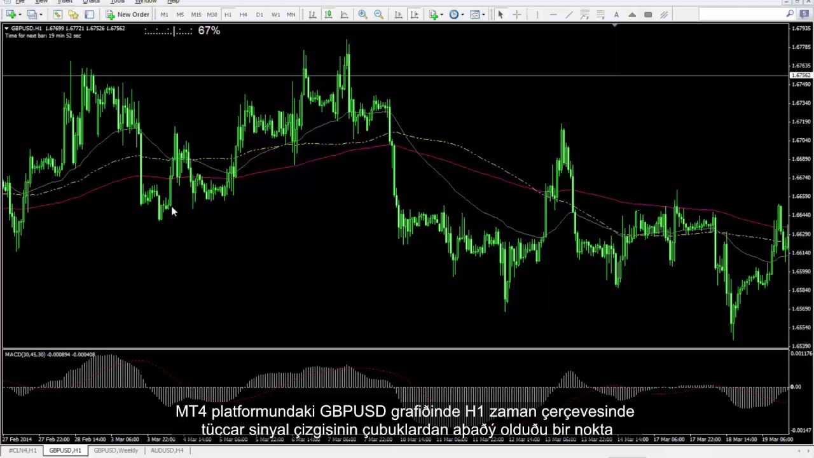Select the Rectangle shape tool
The height and width of the screenshot is (458, 814).
tap(648, 14)
